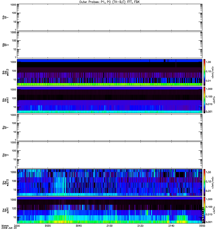Click the y-axis label of the second thb panel
Viewport: 219px width, 234px height.
pos(5,45)
